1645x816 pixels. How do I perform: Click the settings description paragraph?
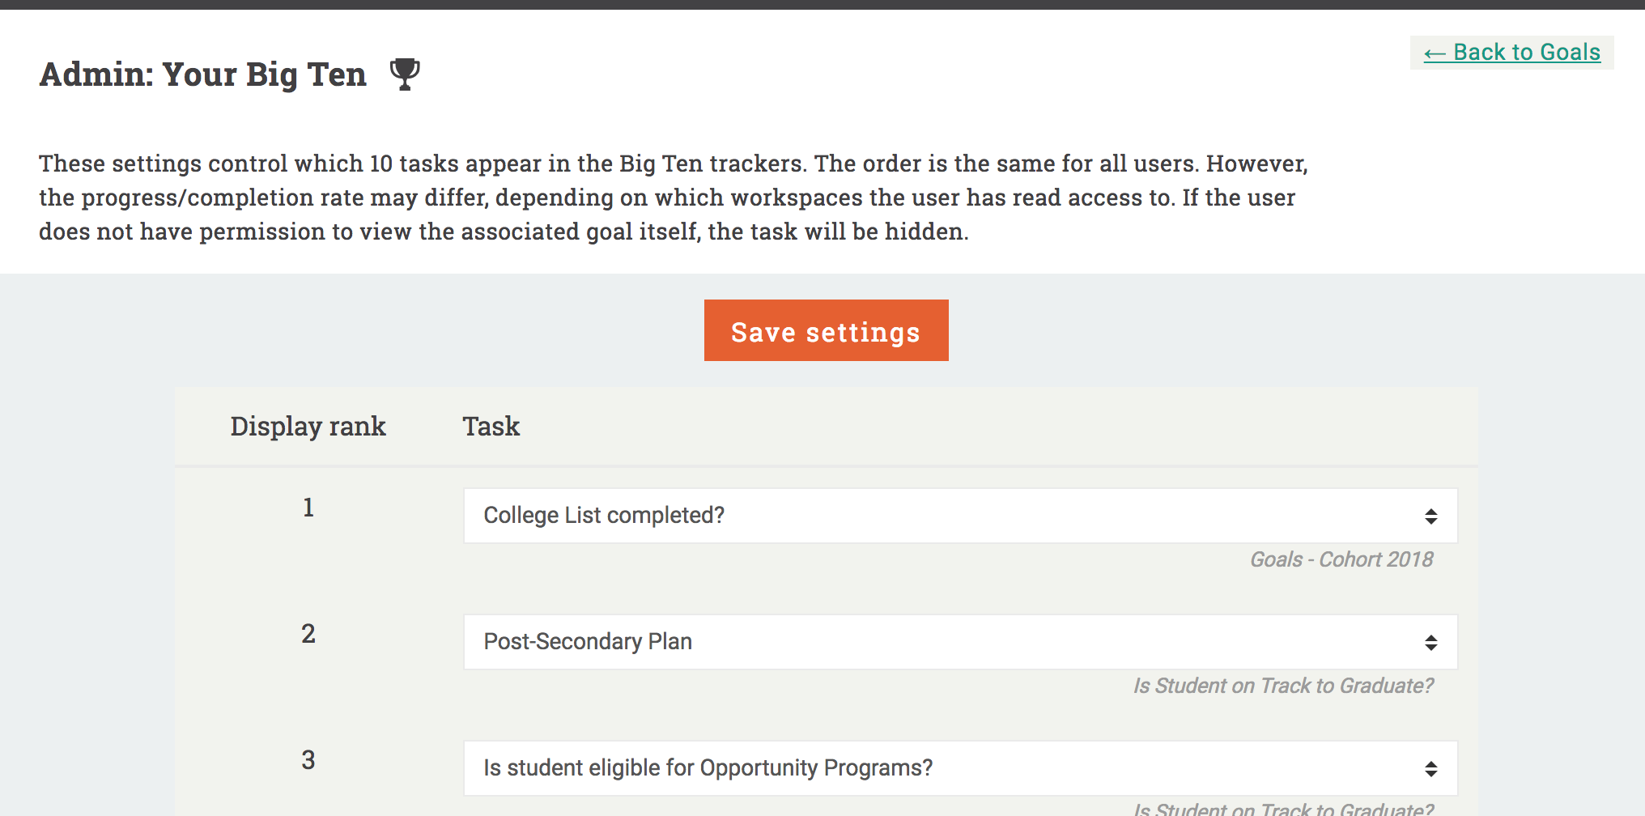point(672,198)
